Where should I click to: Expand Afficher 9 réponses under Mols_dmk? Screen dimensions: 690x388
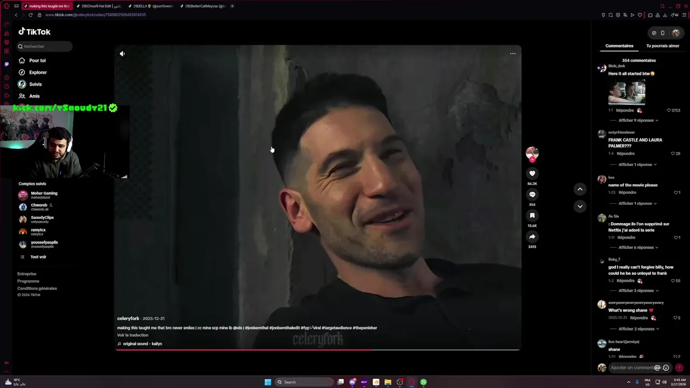tap(638, 120)
